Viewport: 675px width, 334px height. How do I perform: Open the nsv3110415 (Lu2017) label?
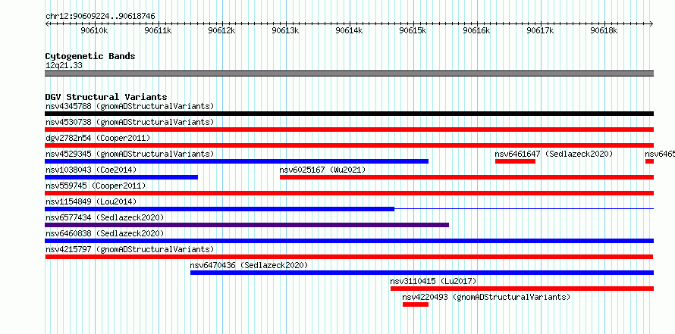pos(434,281)
